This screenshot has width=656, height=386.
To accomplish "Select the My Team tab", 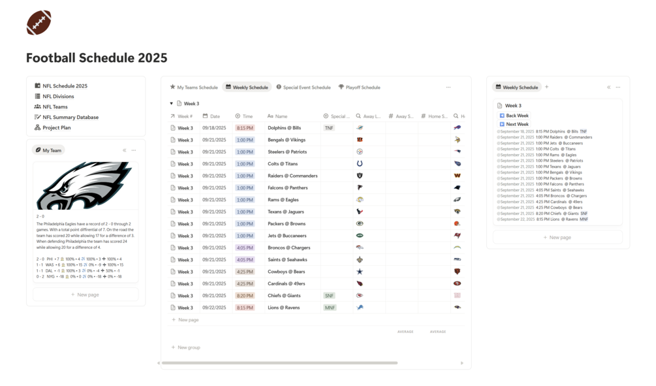I will [x=48, y=150].
